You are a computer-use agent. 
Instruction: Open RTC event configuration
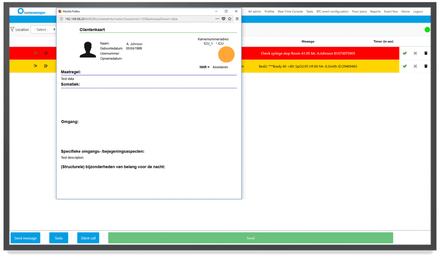coord(332,12)
